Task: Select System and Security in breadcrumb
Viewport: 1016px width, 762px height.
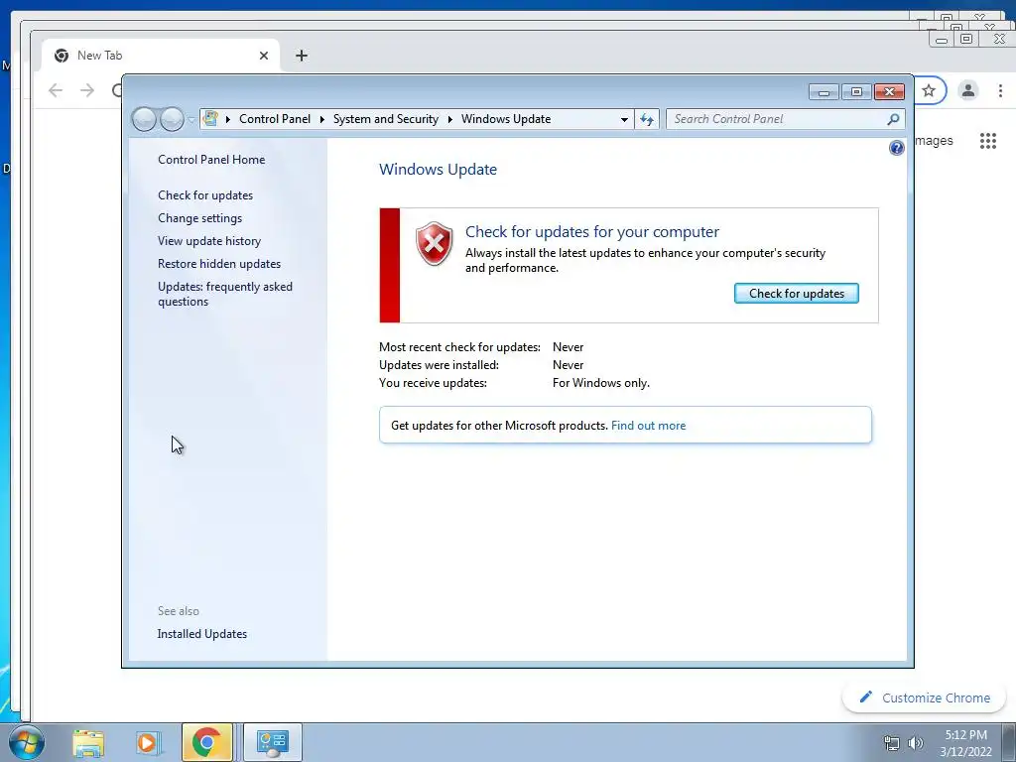Action: 386,119
